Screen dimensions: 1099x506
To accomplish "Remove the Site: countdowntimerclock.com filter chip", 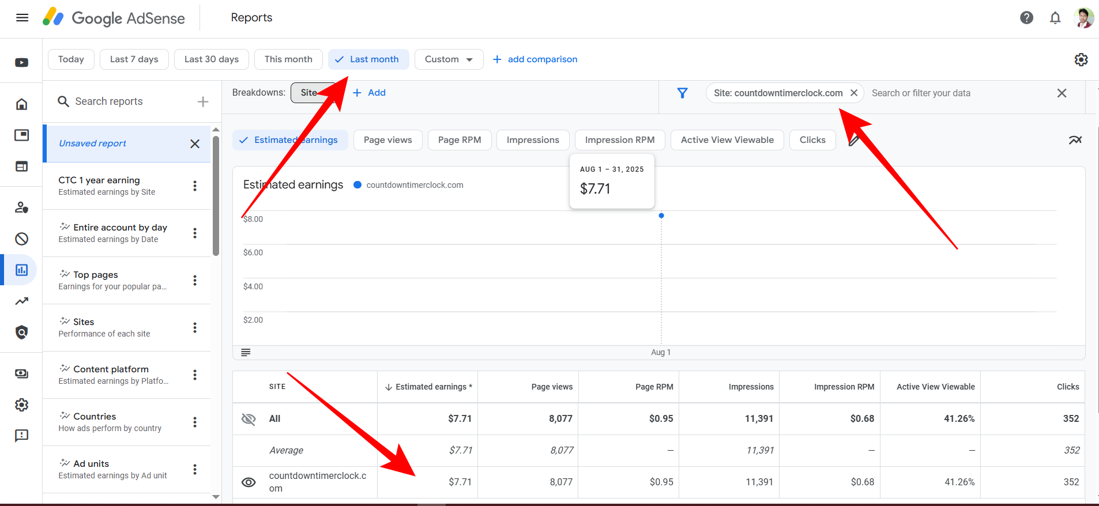I will [x=854, y=93].
